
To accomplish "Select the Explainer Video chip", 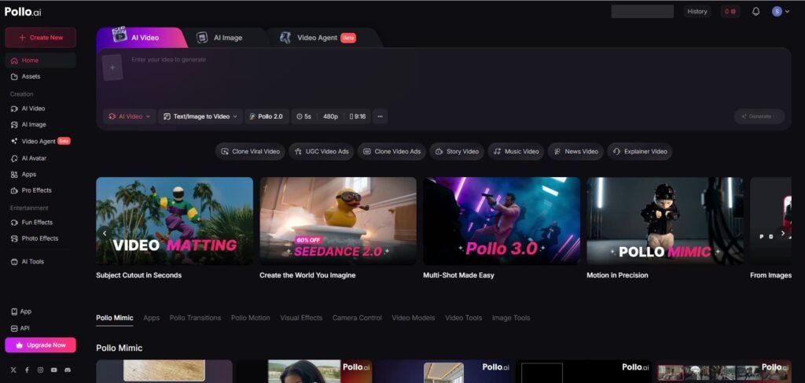I will [640, 152].
